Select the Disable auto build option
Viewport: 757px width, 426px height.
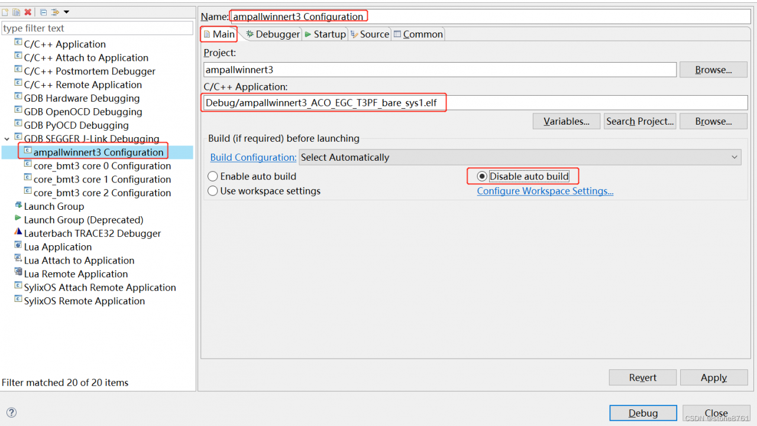[482, 176]
